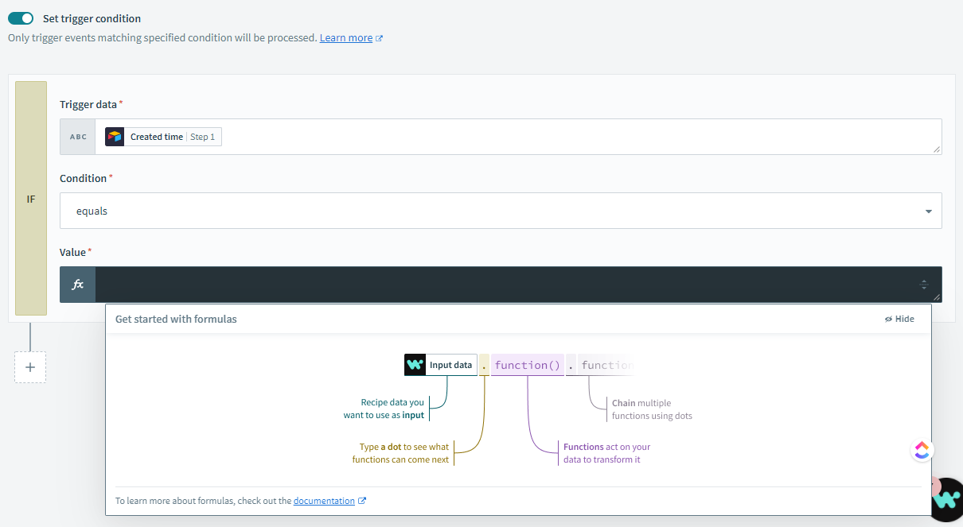Hide the formulas helper panel
Image resolution: width=963 pixels, height=527 pixels.
[x=899, y=318]
